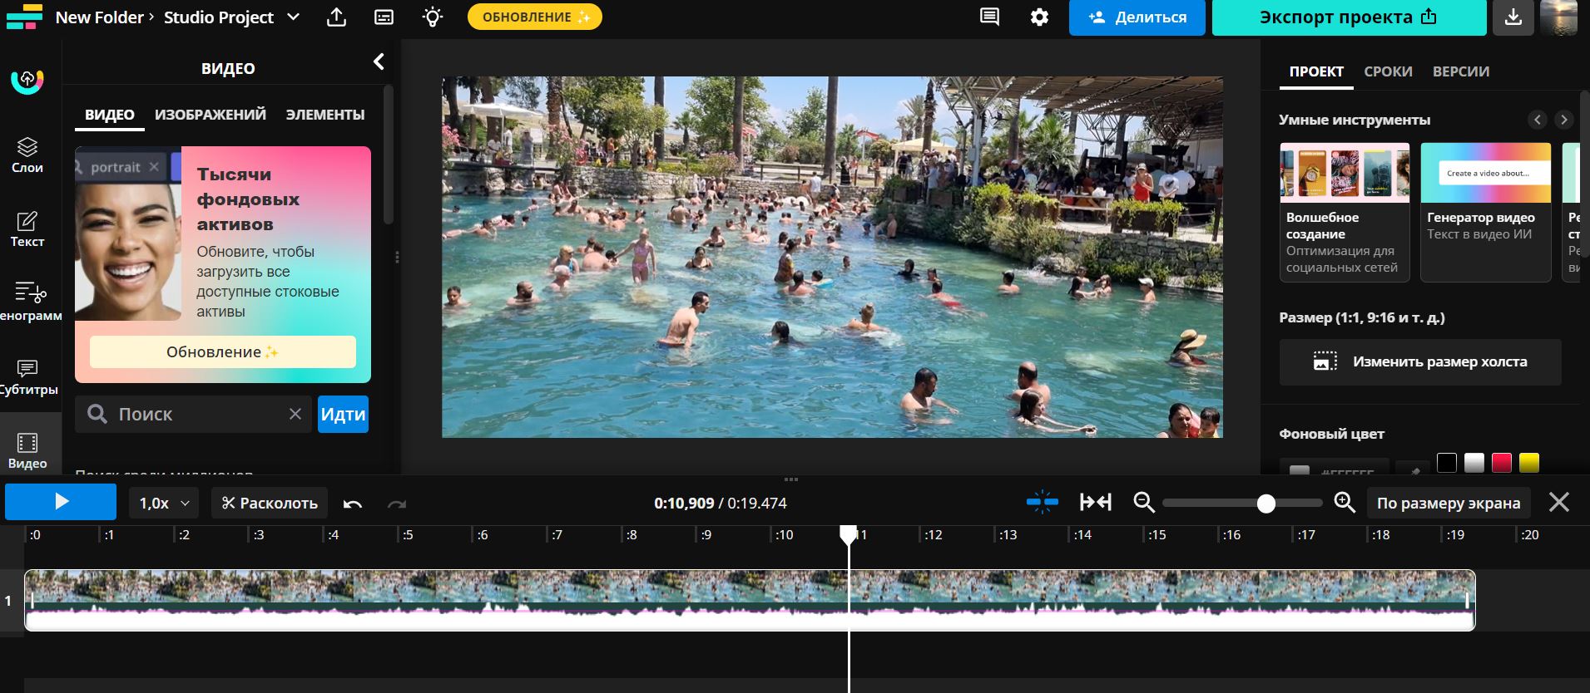Click the Идти search button

tap(343, 414)
